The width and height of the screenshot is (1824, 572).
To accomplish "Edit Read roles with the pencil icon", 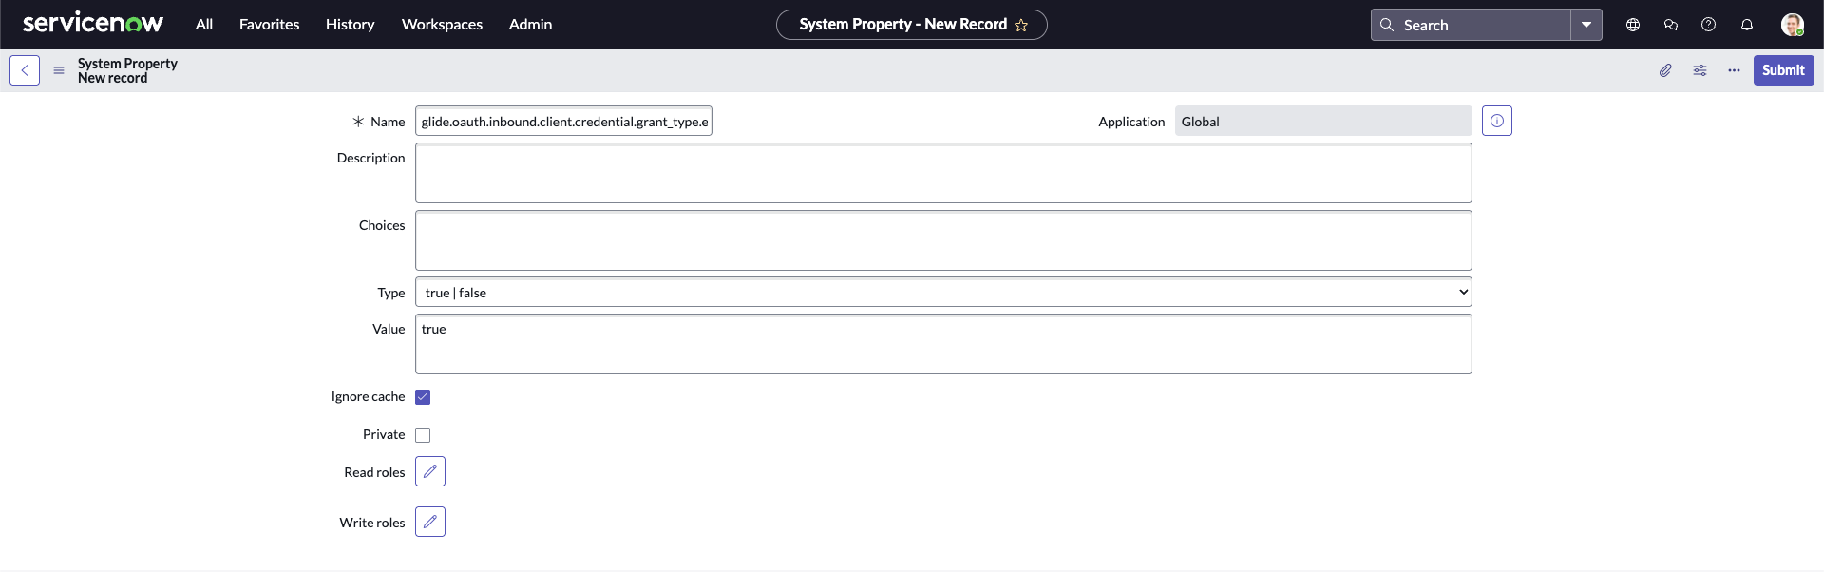I will [430, 471].
